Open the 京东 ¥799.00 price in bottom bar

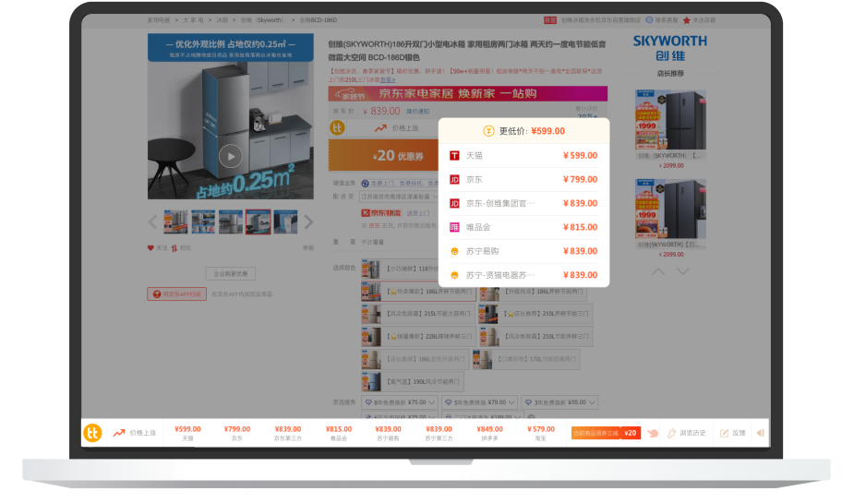pos(236,433)
